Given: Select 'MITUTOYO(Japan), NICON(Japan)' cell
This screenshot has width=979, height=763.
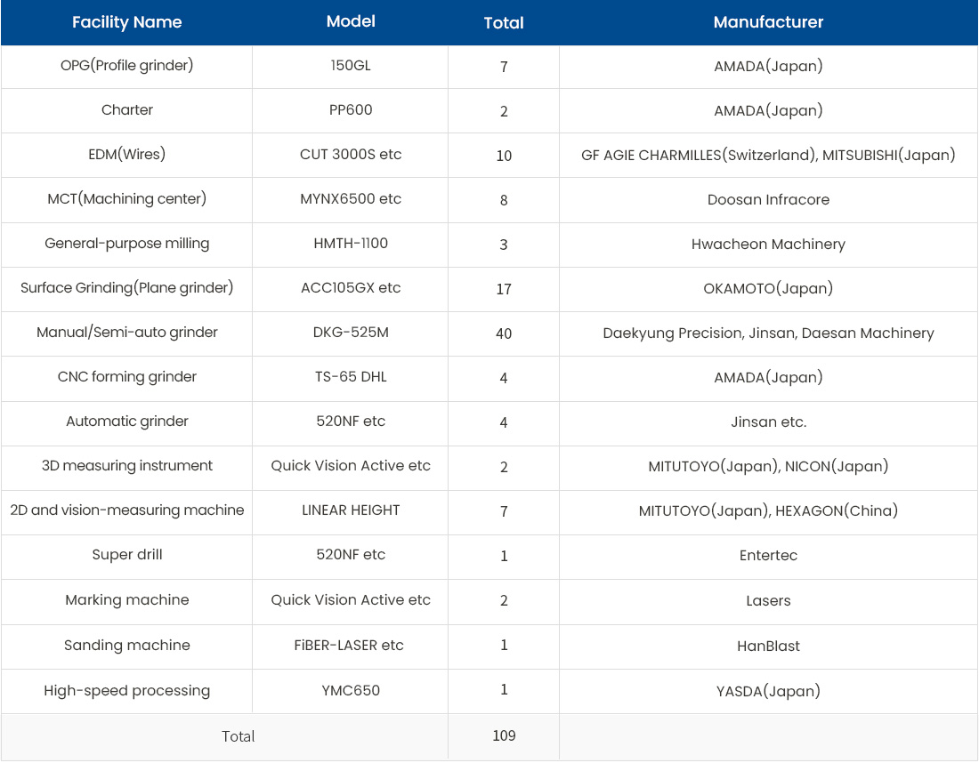Looking at the screenshot, I should pos(768,466).
